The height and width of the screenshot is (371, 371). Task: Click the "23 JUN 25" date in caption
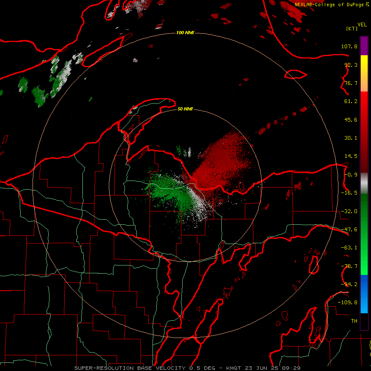(261, 368)
